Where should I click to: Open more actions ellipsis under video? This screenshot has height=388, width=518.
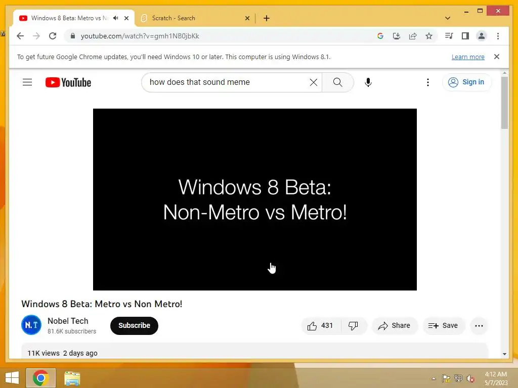click(x=479, y=326)
